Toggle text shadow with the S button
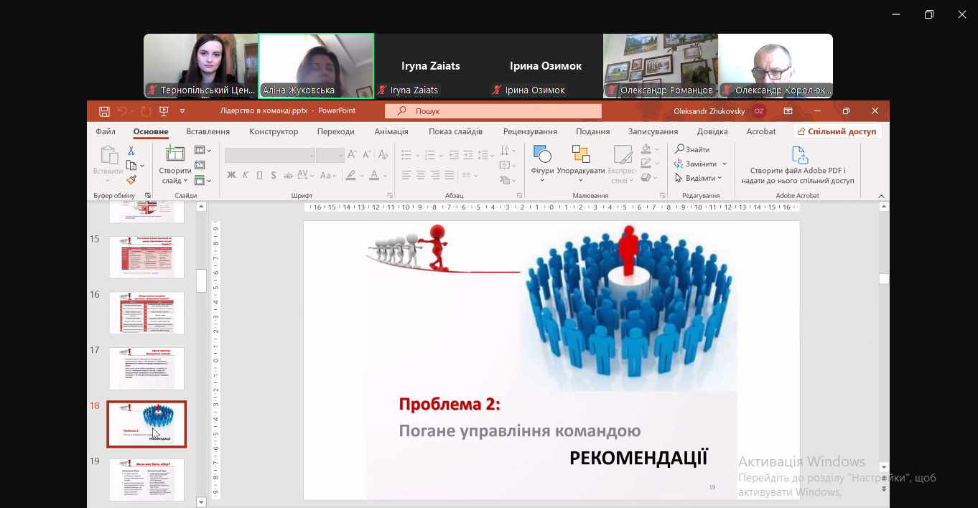 coord(274,175)
